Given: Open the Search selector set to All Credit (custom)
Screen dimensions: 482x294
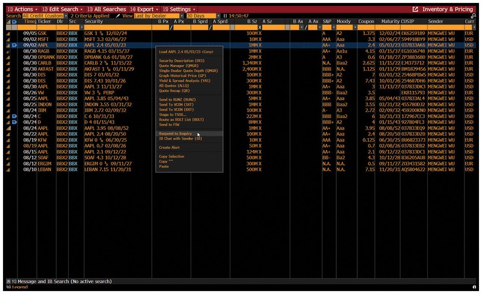Looking at the screenshot, I should pos(45,16).
